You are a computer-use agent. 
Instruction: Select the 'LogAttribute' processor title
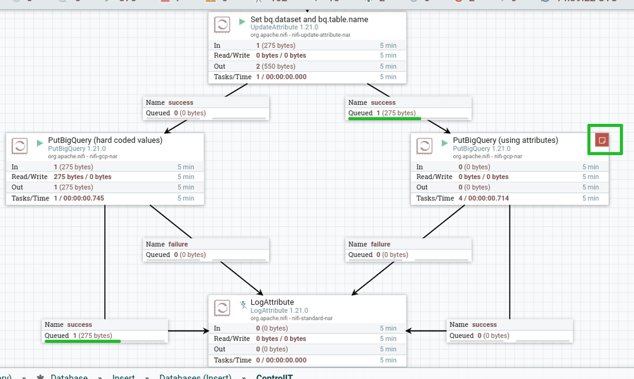(x=272, y=302)
